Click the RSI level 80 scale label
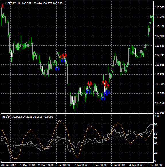 pyautogui.click(x=156, y=124)
